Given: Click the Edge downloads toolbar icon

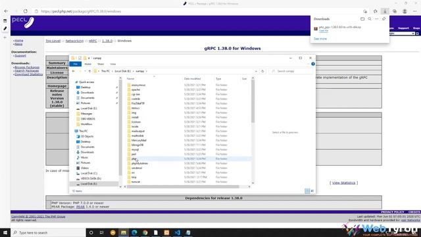Looking at the screenshot, I should (x=385, y=11).
